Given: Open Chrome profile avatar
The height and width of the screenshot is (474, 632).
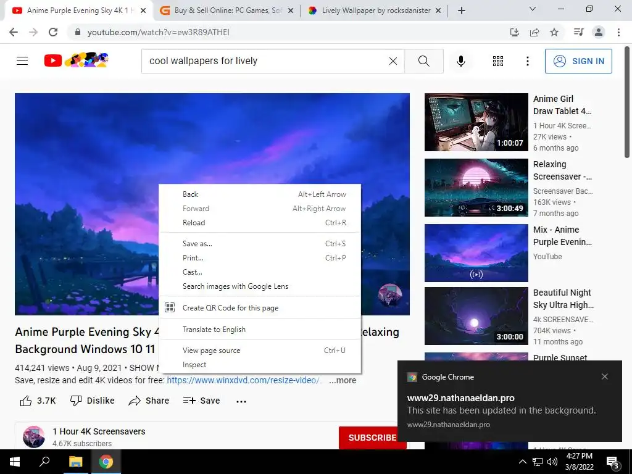Looking at the screenshot, I should (599, 32).
